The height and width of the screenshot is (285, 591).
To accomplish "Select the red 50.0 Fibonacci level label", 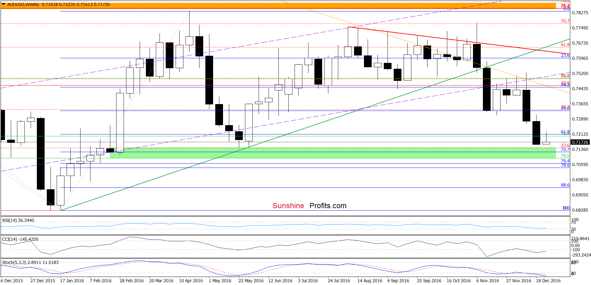I will coord(565,76).
